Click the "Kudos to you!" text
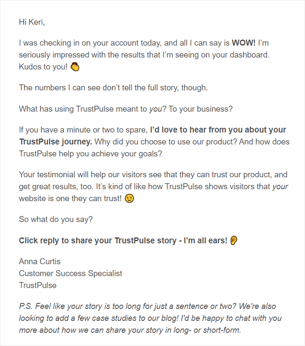Viewport: 305px width, 346px height. (43, 67)
